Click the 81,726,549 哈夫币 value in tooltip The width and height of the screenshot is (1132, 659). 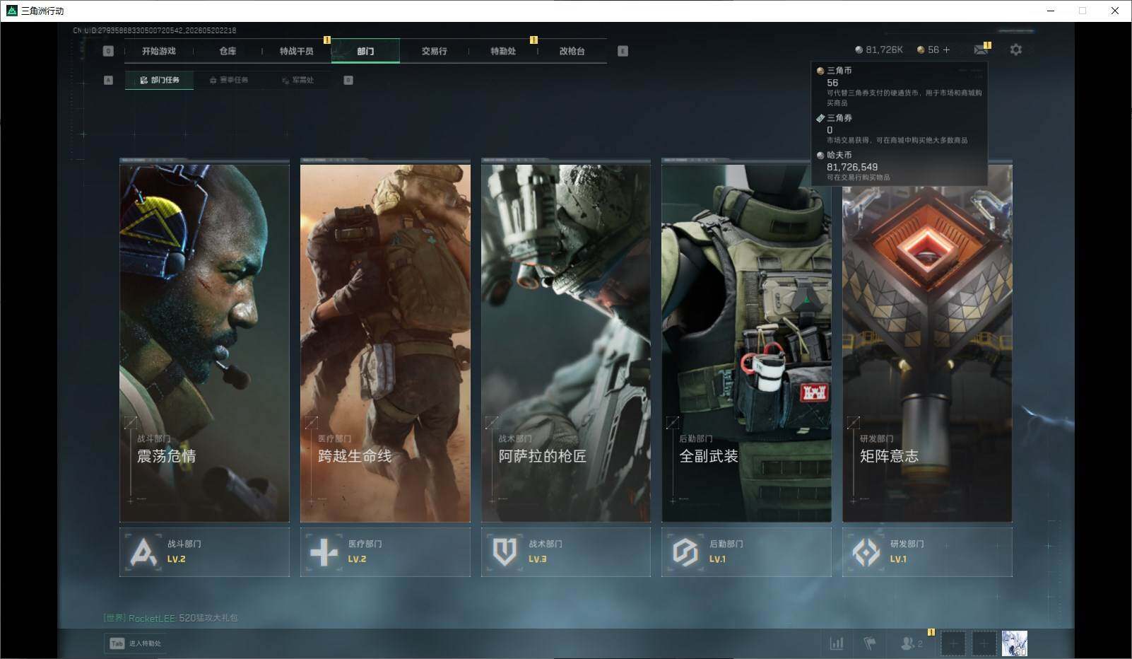coord(852,167)
